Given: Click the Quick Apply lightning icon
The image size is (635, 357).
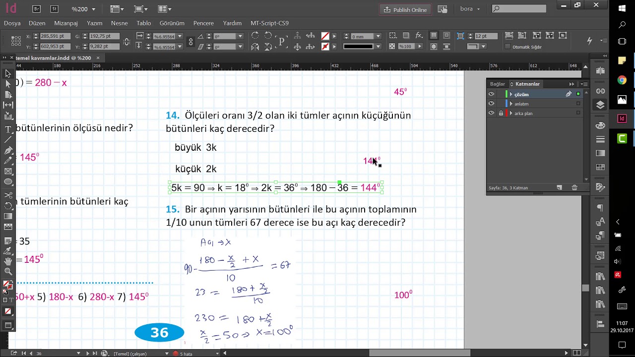Looking at the screenshot, I should (589, 41).
